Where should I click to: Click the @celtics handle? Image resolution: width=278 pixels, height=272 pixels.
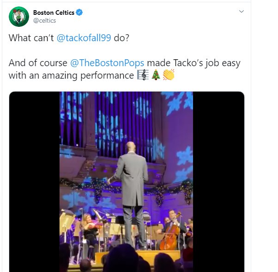(x=44, y=21)
